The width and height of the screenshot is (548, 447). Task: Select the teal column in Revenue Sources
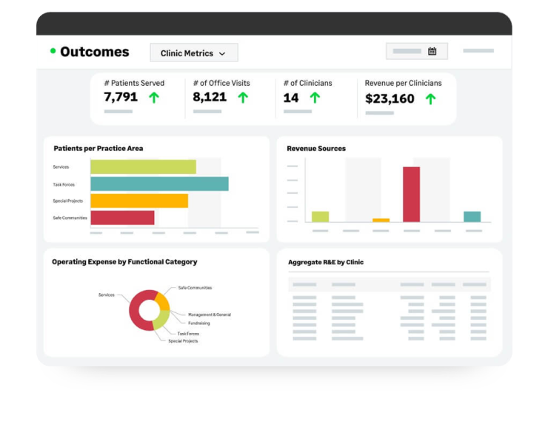[472, 217]
